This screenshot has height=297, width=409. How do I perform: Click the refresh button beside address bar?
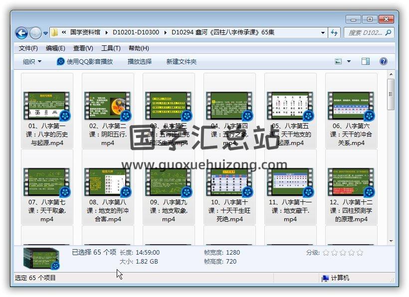334,33
